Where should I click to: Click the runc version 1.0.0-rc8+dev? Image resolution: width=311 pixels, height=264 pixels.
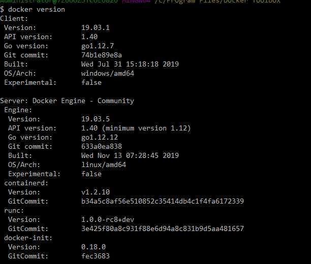click(108, 219)
